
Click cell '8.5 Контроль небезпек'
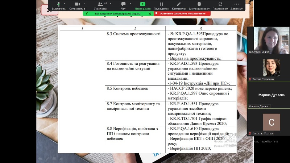135,93
